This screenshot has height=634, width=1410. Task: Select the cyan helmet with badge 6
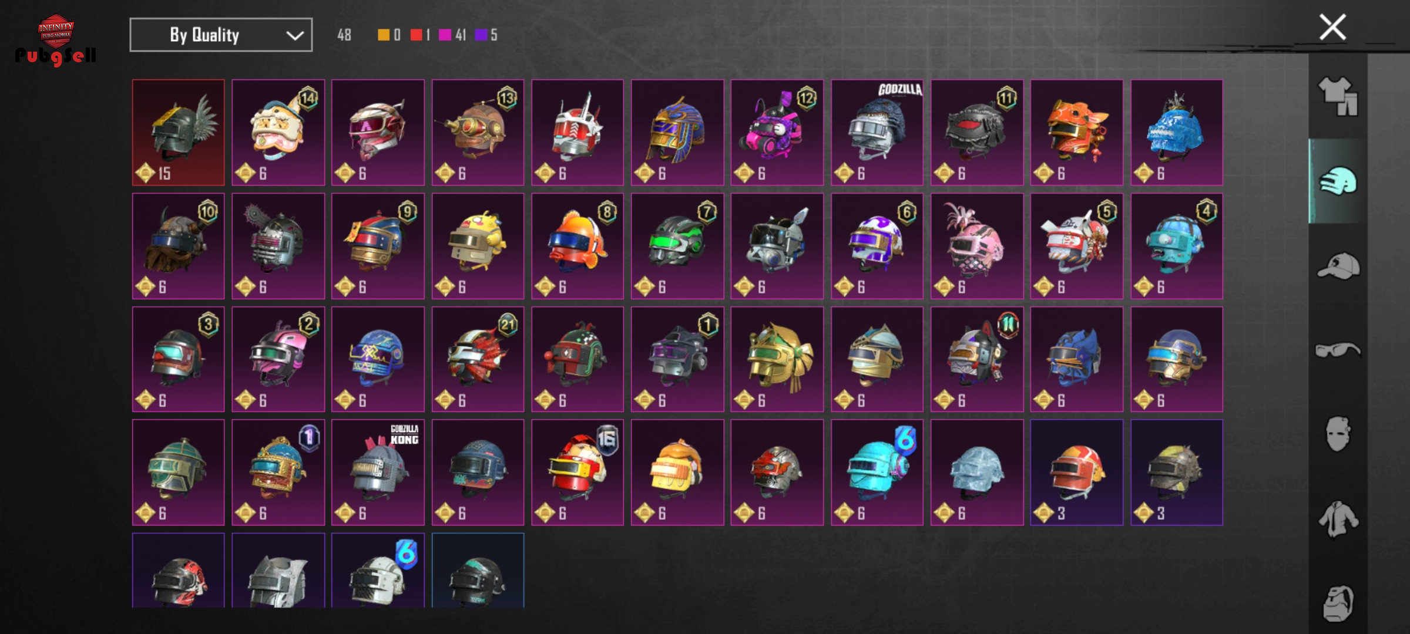point(877,472)
